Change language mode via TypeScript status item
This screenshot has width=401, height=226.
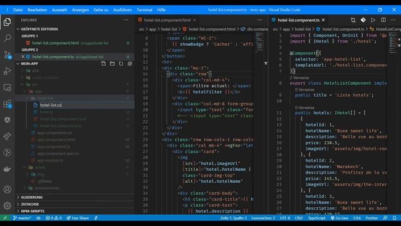[x=316, y=218]
